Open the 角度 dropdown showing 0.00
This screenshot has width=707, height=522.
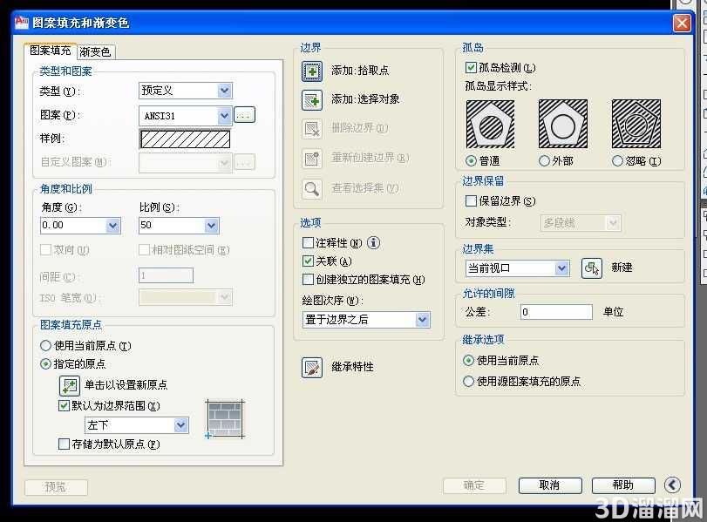80,226
